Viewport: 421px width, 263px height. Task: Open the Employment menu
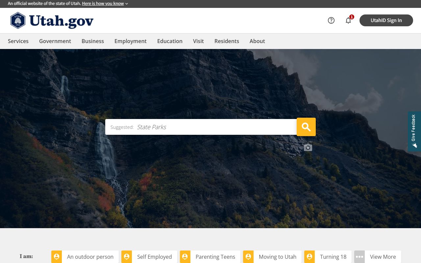pos(131,41)
